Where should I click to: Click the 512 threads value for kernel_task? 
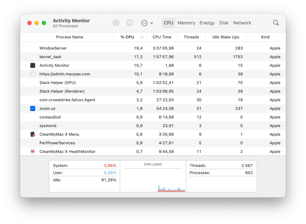198,57
